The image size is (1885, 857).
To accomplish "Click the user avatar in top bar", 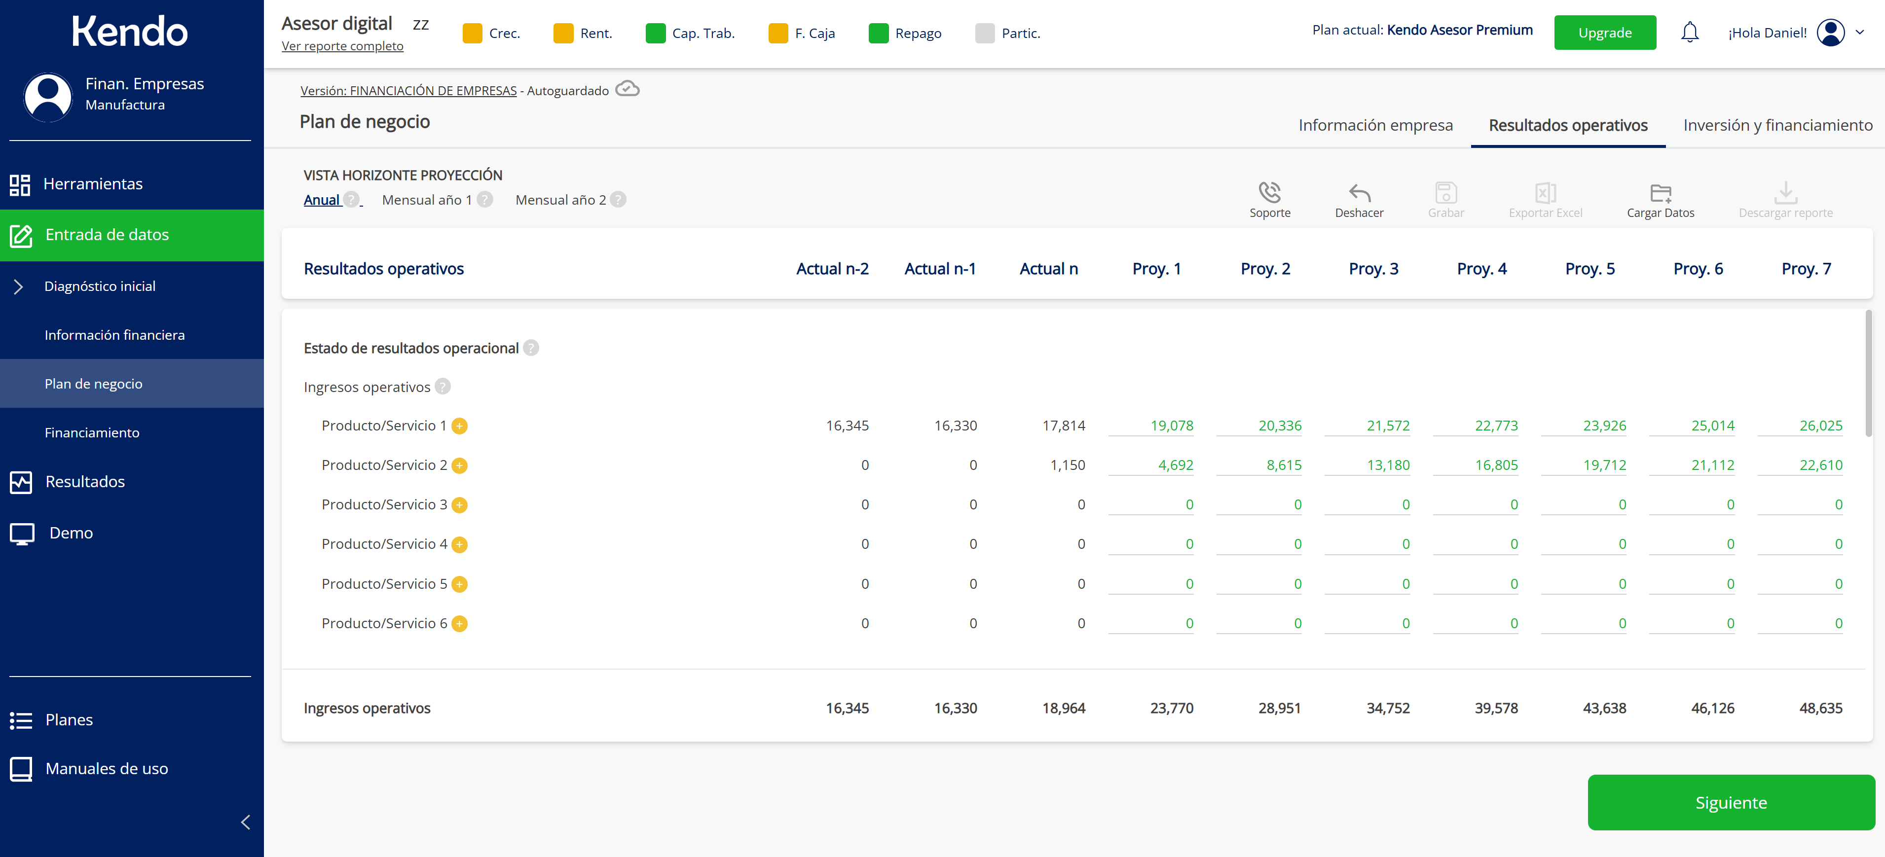I will [x=1830, y=32].
